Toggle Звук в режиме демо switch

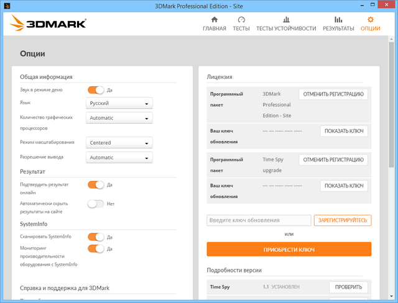pyautogui.click(x=96, y=90)
